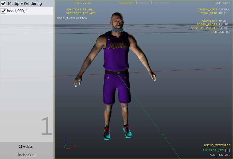Select the LBJames.ytd texture file
The image size is (233, 159).
[x=213, y=150]
